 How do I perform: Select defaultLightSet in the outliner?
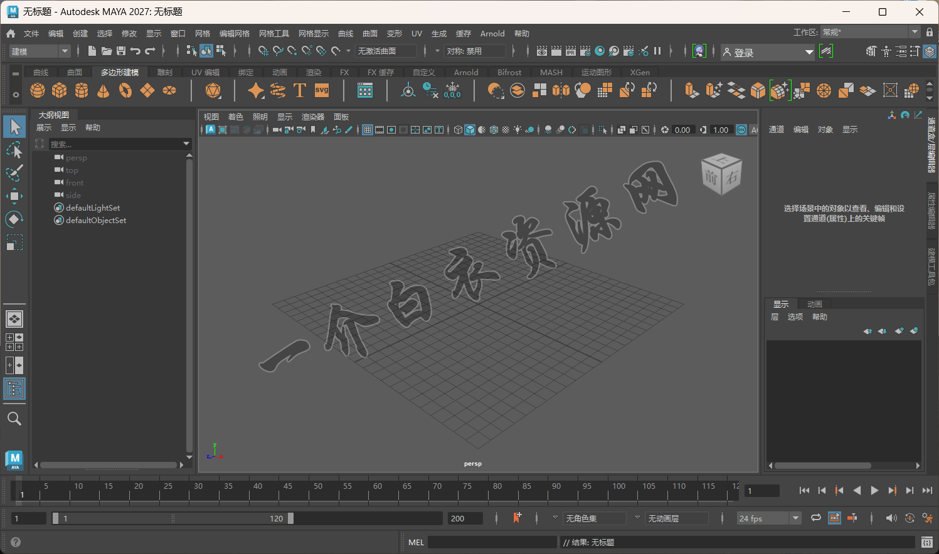[x=93, y=208]
